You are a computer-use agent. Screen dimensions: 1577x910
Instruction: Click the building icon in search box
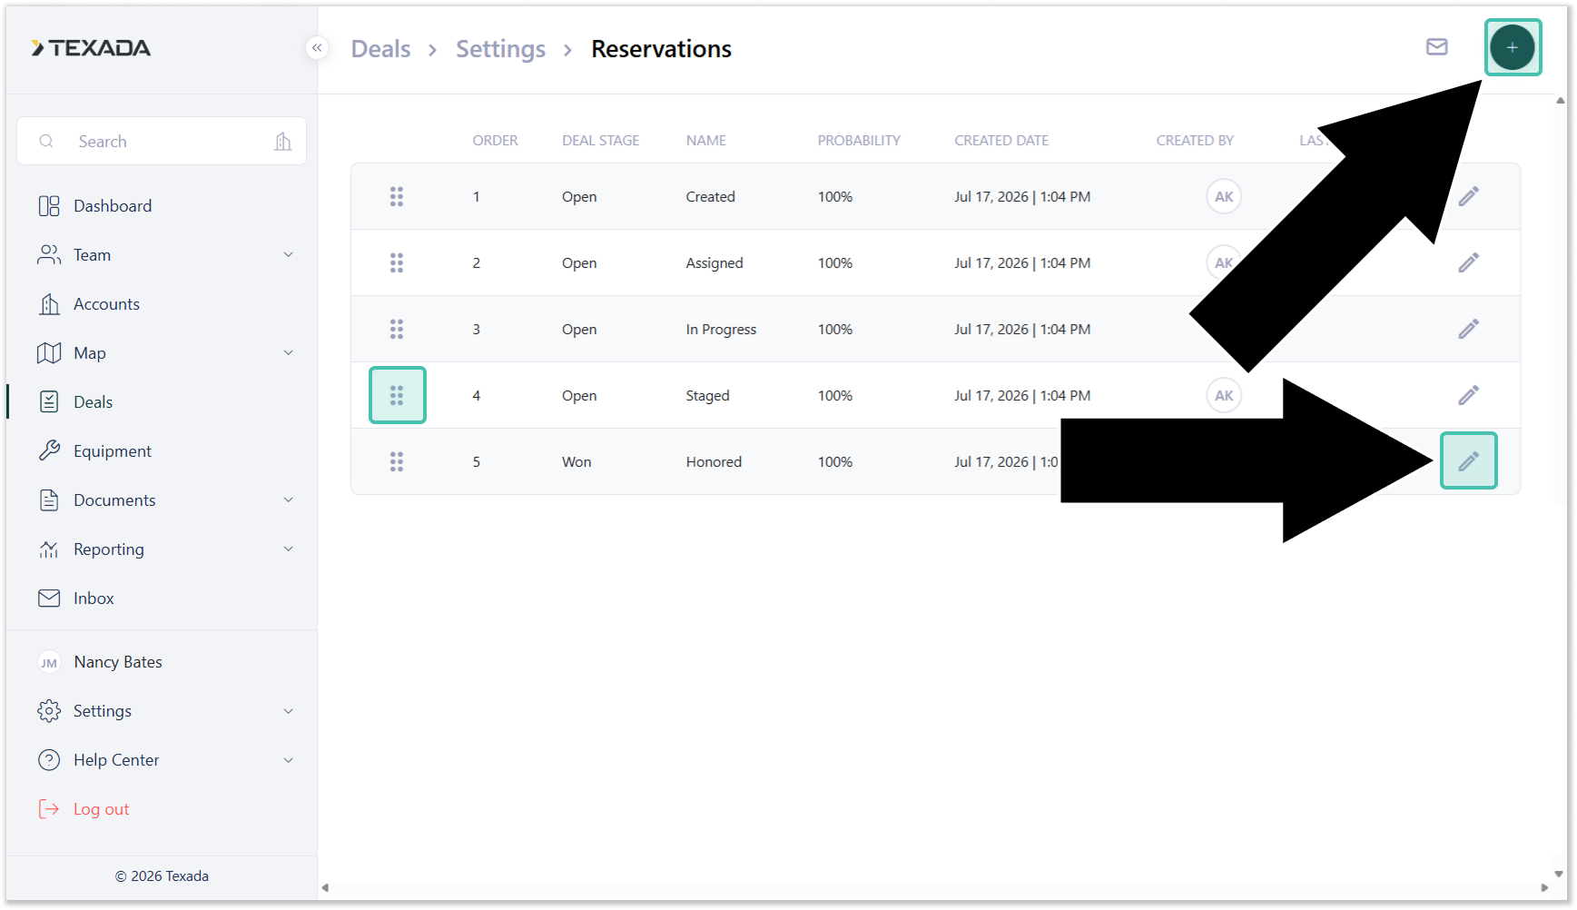[x=283, y=141]
